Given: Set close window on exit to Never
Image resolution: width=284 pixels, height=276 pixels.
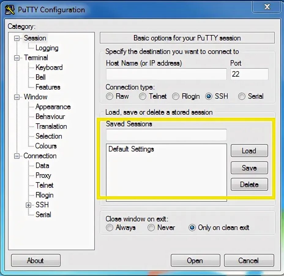Looking at the screenshot, I should 151,228.
